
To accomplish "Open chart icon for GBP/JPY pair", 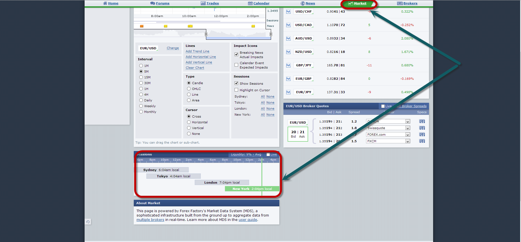I will [288, 65].
